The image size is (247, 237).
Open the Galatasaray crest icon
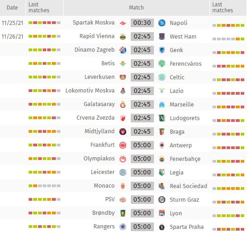(123, 104)
